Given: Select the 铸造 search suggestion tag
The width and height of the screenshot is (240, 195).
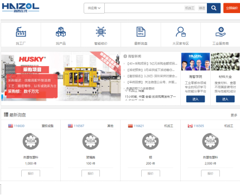Looking at the screenshot, I should pos(202,8).
